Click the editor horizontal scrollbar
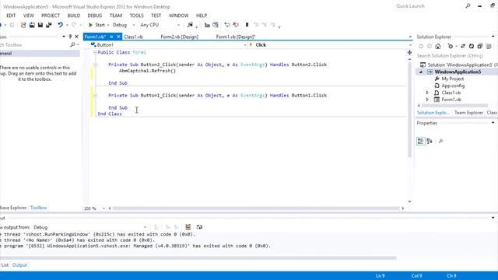The width and height of the screenshot is (498, 280). (x=256, y=208)
